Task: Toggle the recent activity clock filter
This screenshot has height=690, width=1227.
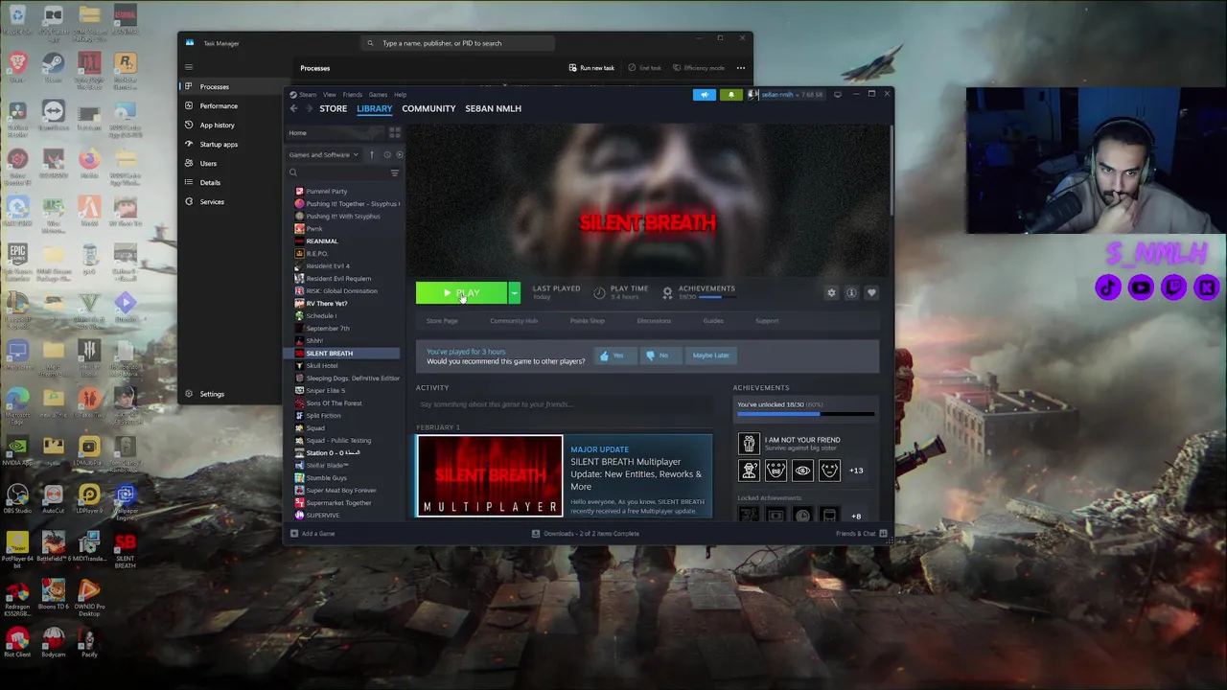Action: pyautogui.click(x=387, y=155)
